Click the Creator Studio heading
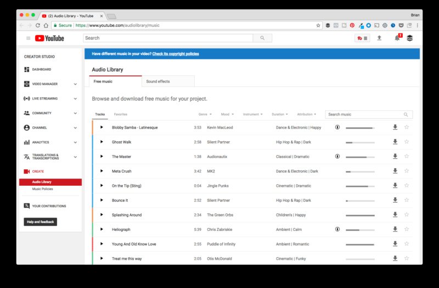The width and height of the screenshot is (439, 288). point(40,57)
